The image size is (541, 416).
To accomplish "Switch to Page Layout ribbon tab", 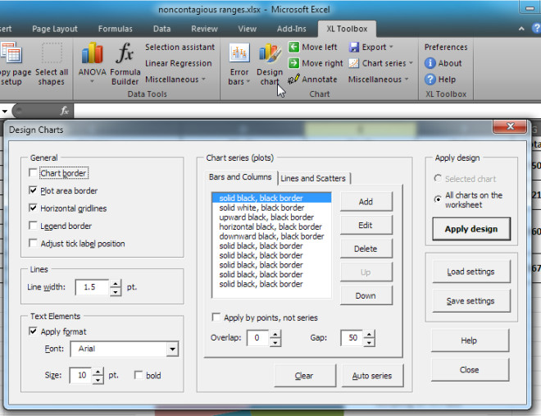I will (55, 29).
